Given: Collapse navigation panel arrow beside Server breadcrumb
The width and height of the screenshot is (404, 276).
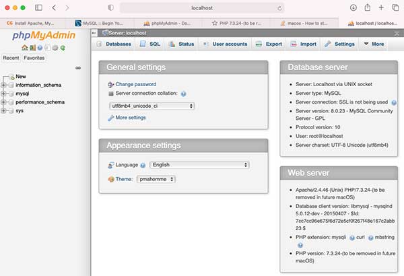Looking at the screenshot, I should [x=94, y=33].
